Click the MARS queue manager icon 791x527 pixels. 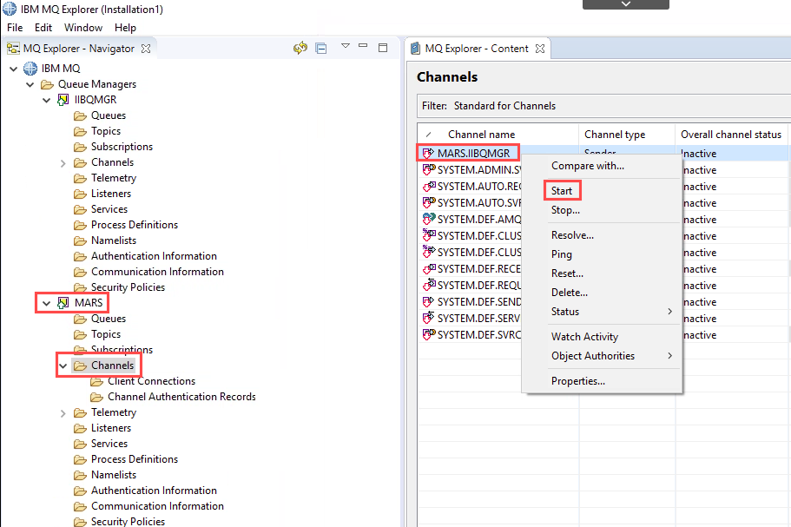click(x=63, y=303)
